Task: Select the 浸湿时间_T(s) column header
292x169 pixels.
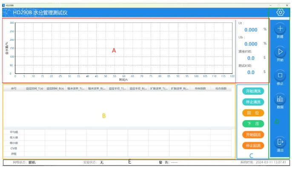Action: (34, 89)
